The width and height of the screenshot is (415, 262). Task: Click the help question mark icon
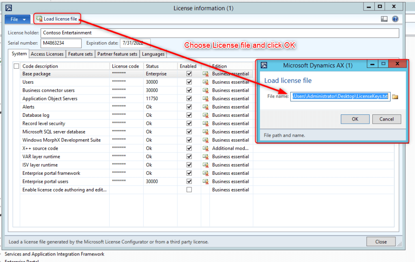[395, 19]
